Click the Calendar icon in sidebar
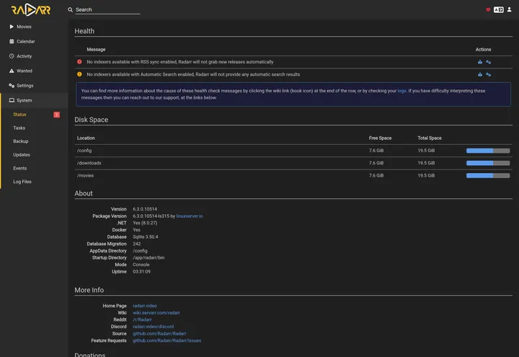The image size is (519, 357). point(12,41)
